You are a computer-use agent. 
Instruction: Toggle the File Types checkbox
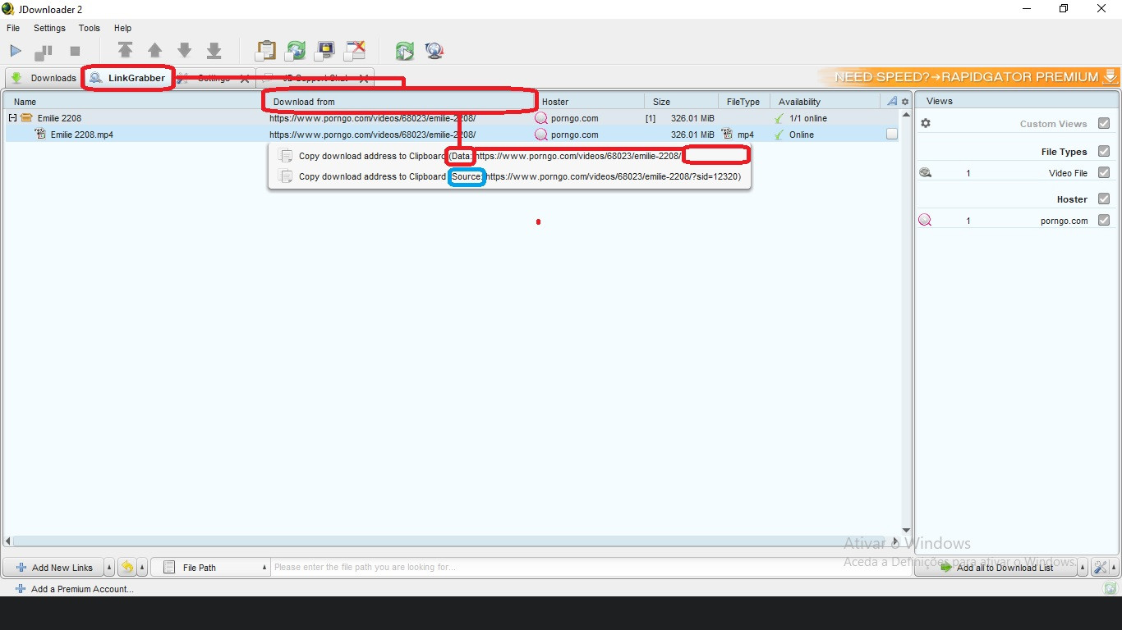1104,151
